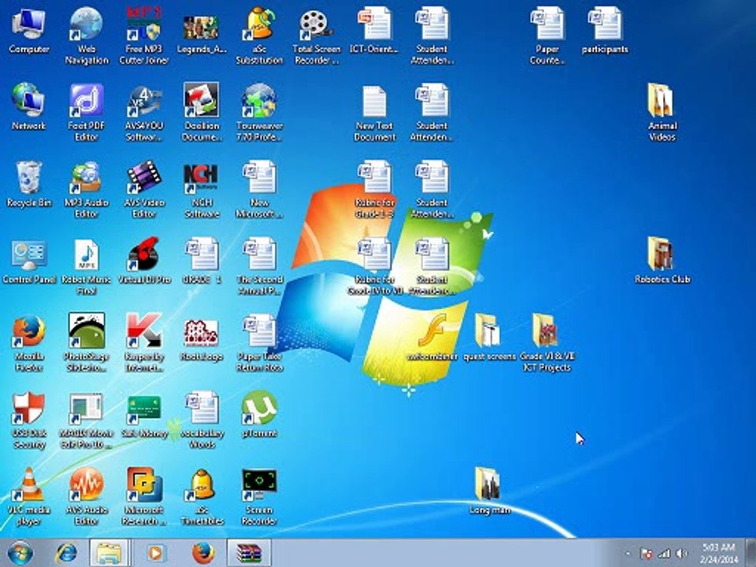The image size is (756, 567).
Task: Open the taskbar clock and date
Action: click(718, 554)
